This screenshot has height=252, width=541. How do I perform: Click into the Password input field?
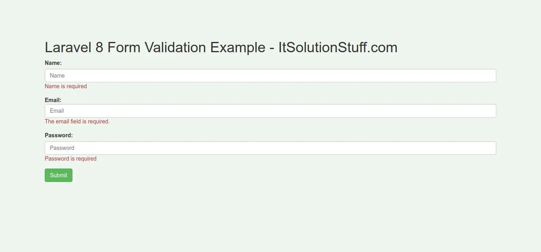tap(270, 148)
